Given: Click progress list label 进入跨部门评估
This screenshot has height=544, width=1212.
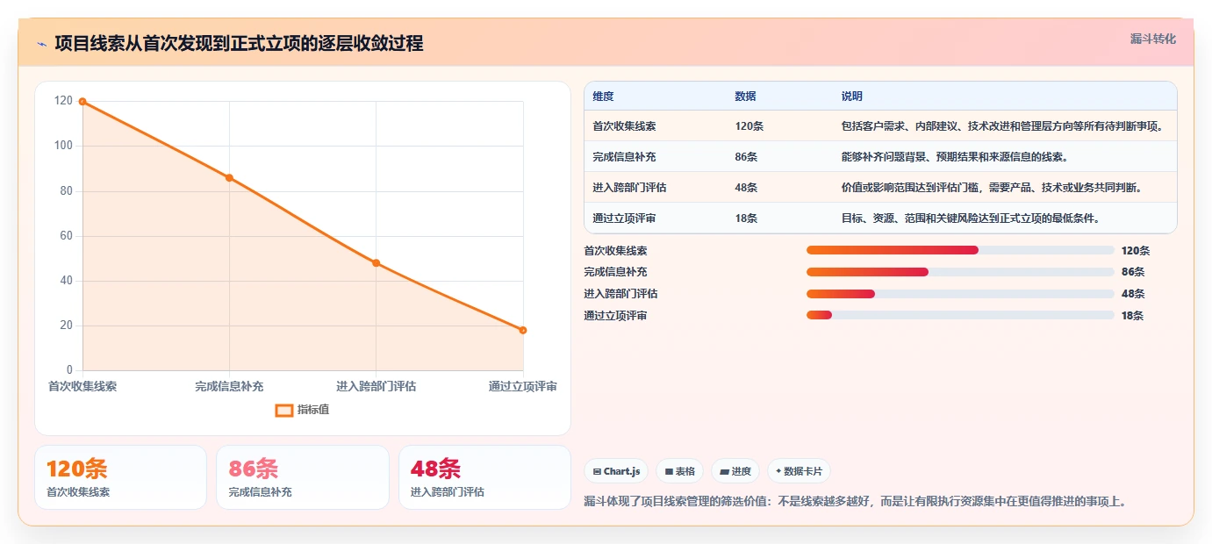Looking at the screenshot, I should pyautogui.click(x=620, y=294).
